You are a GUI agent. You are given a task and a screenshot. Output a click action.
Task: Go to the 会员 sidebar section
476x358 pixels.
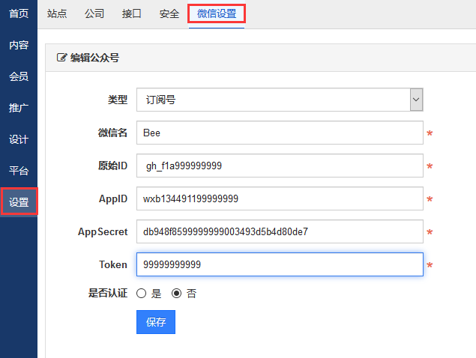coord(19,76)
